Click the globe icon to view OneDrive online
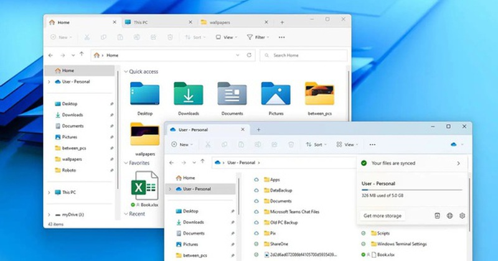Screen dimensions: 498x261 pyautogui.click(x=449, y=216)
